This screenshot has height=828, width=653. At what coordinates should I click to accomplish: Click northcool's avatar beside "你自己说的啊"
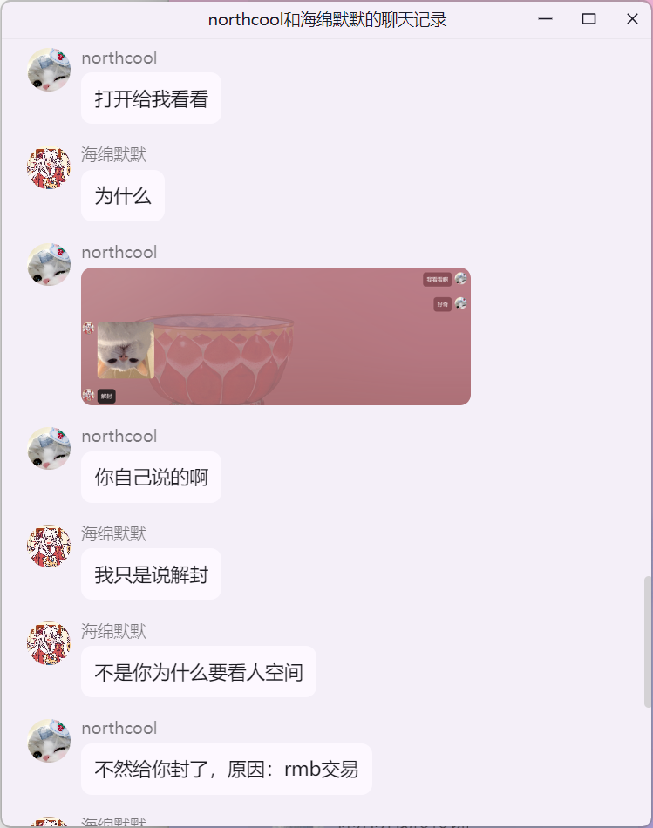pos(49,448)
